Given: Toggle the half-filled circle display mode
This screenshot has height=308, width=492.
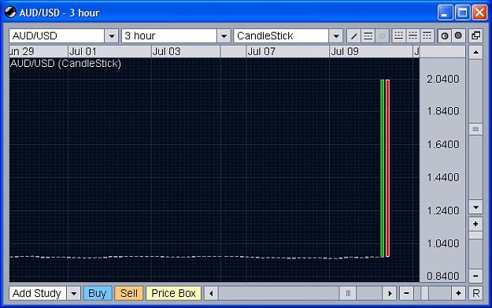Looking at the screenshot, I should (444, 36).
